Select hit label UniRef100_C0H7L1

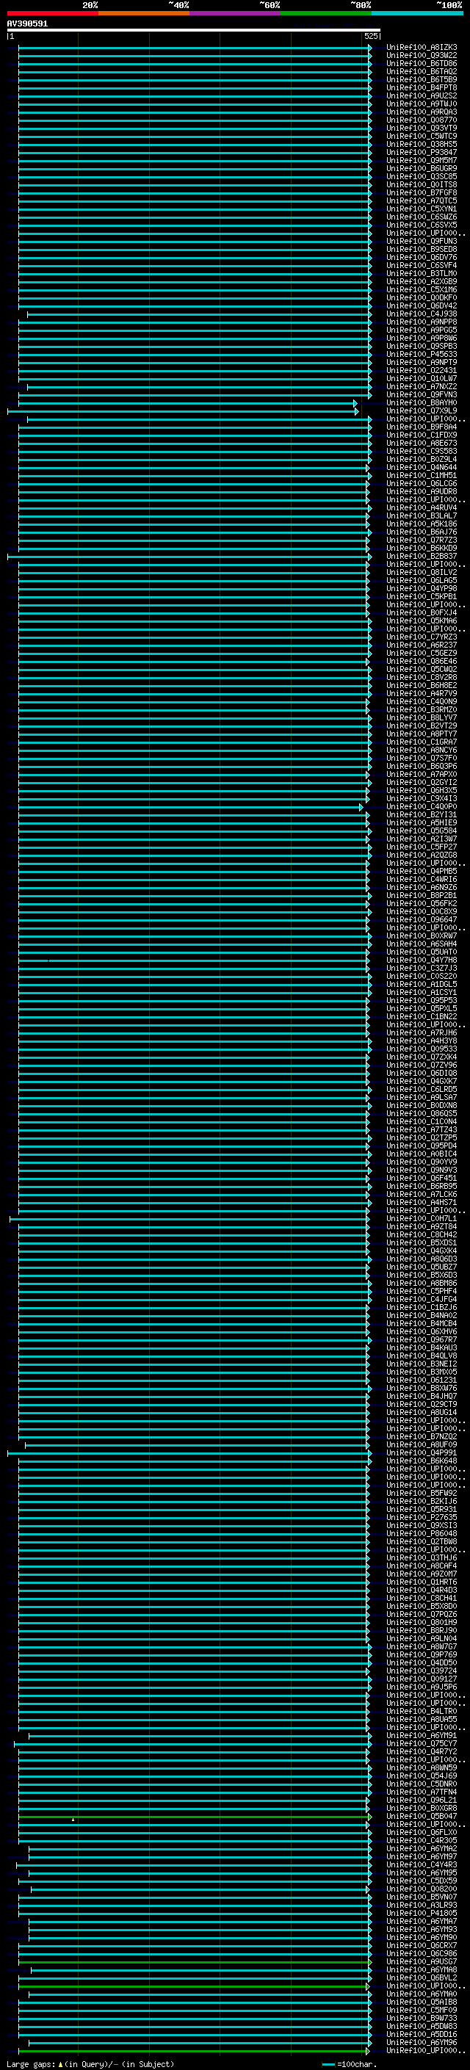coord(422,1219)
